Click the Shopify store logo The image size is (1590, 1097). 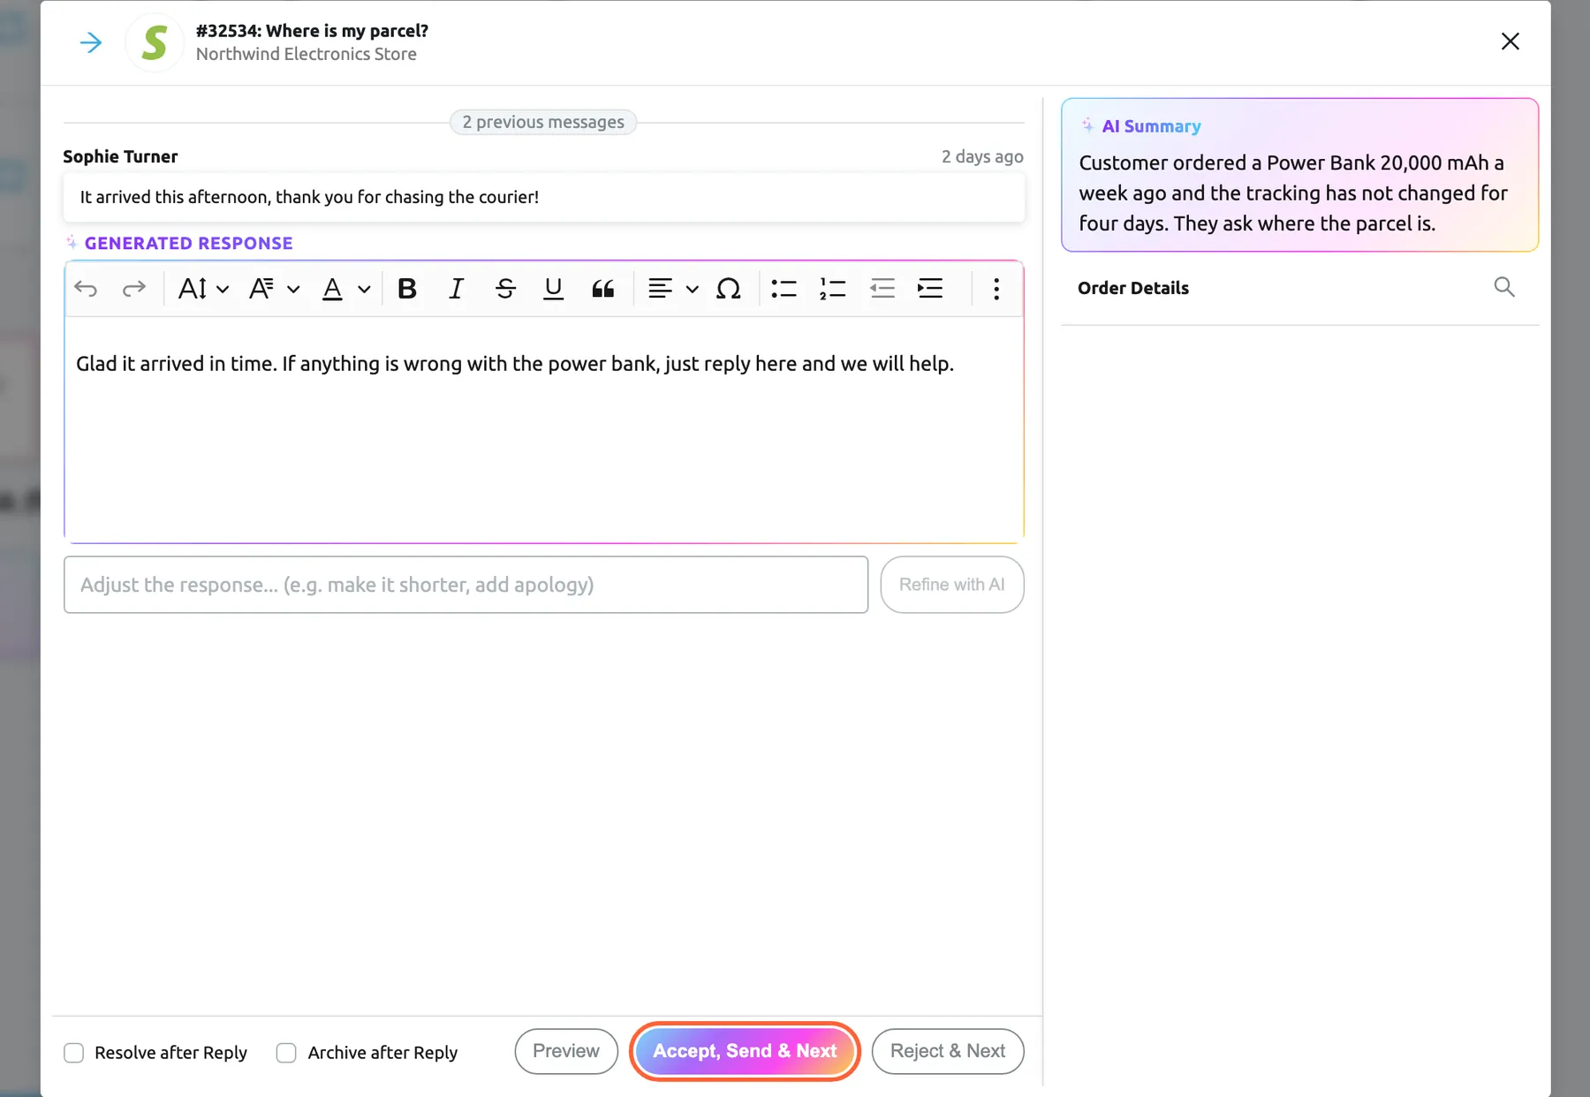(155, 42)
